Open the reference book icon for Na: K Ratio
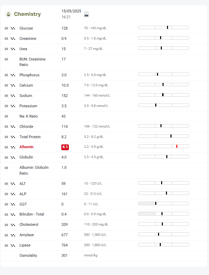 (6, 116)
